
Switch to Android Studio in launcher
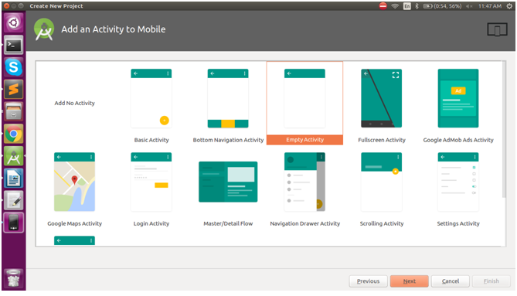point(13,156)
